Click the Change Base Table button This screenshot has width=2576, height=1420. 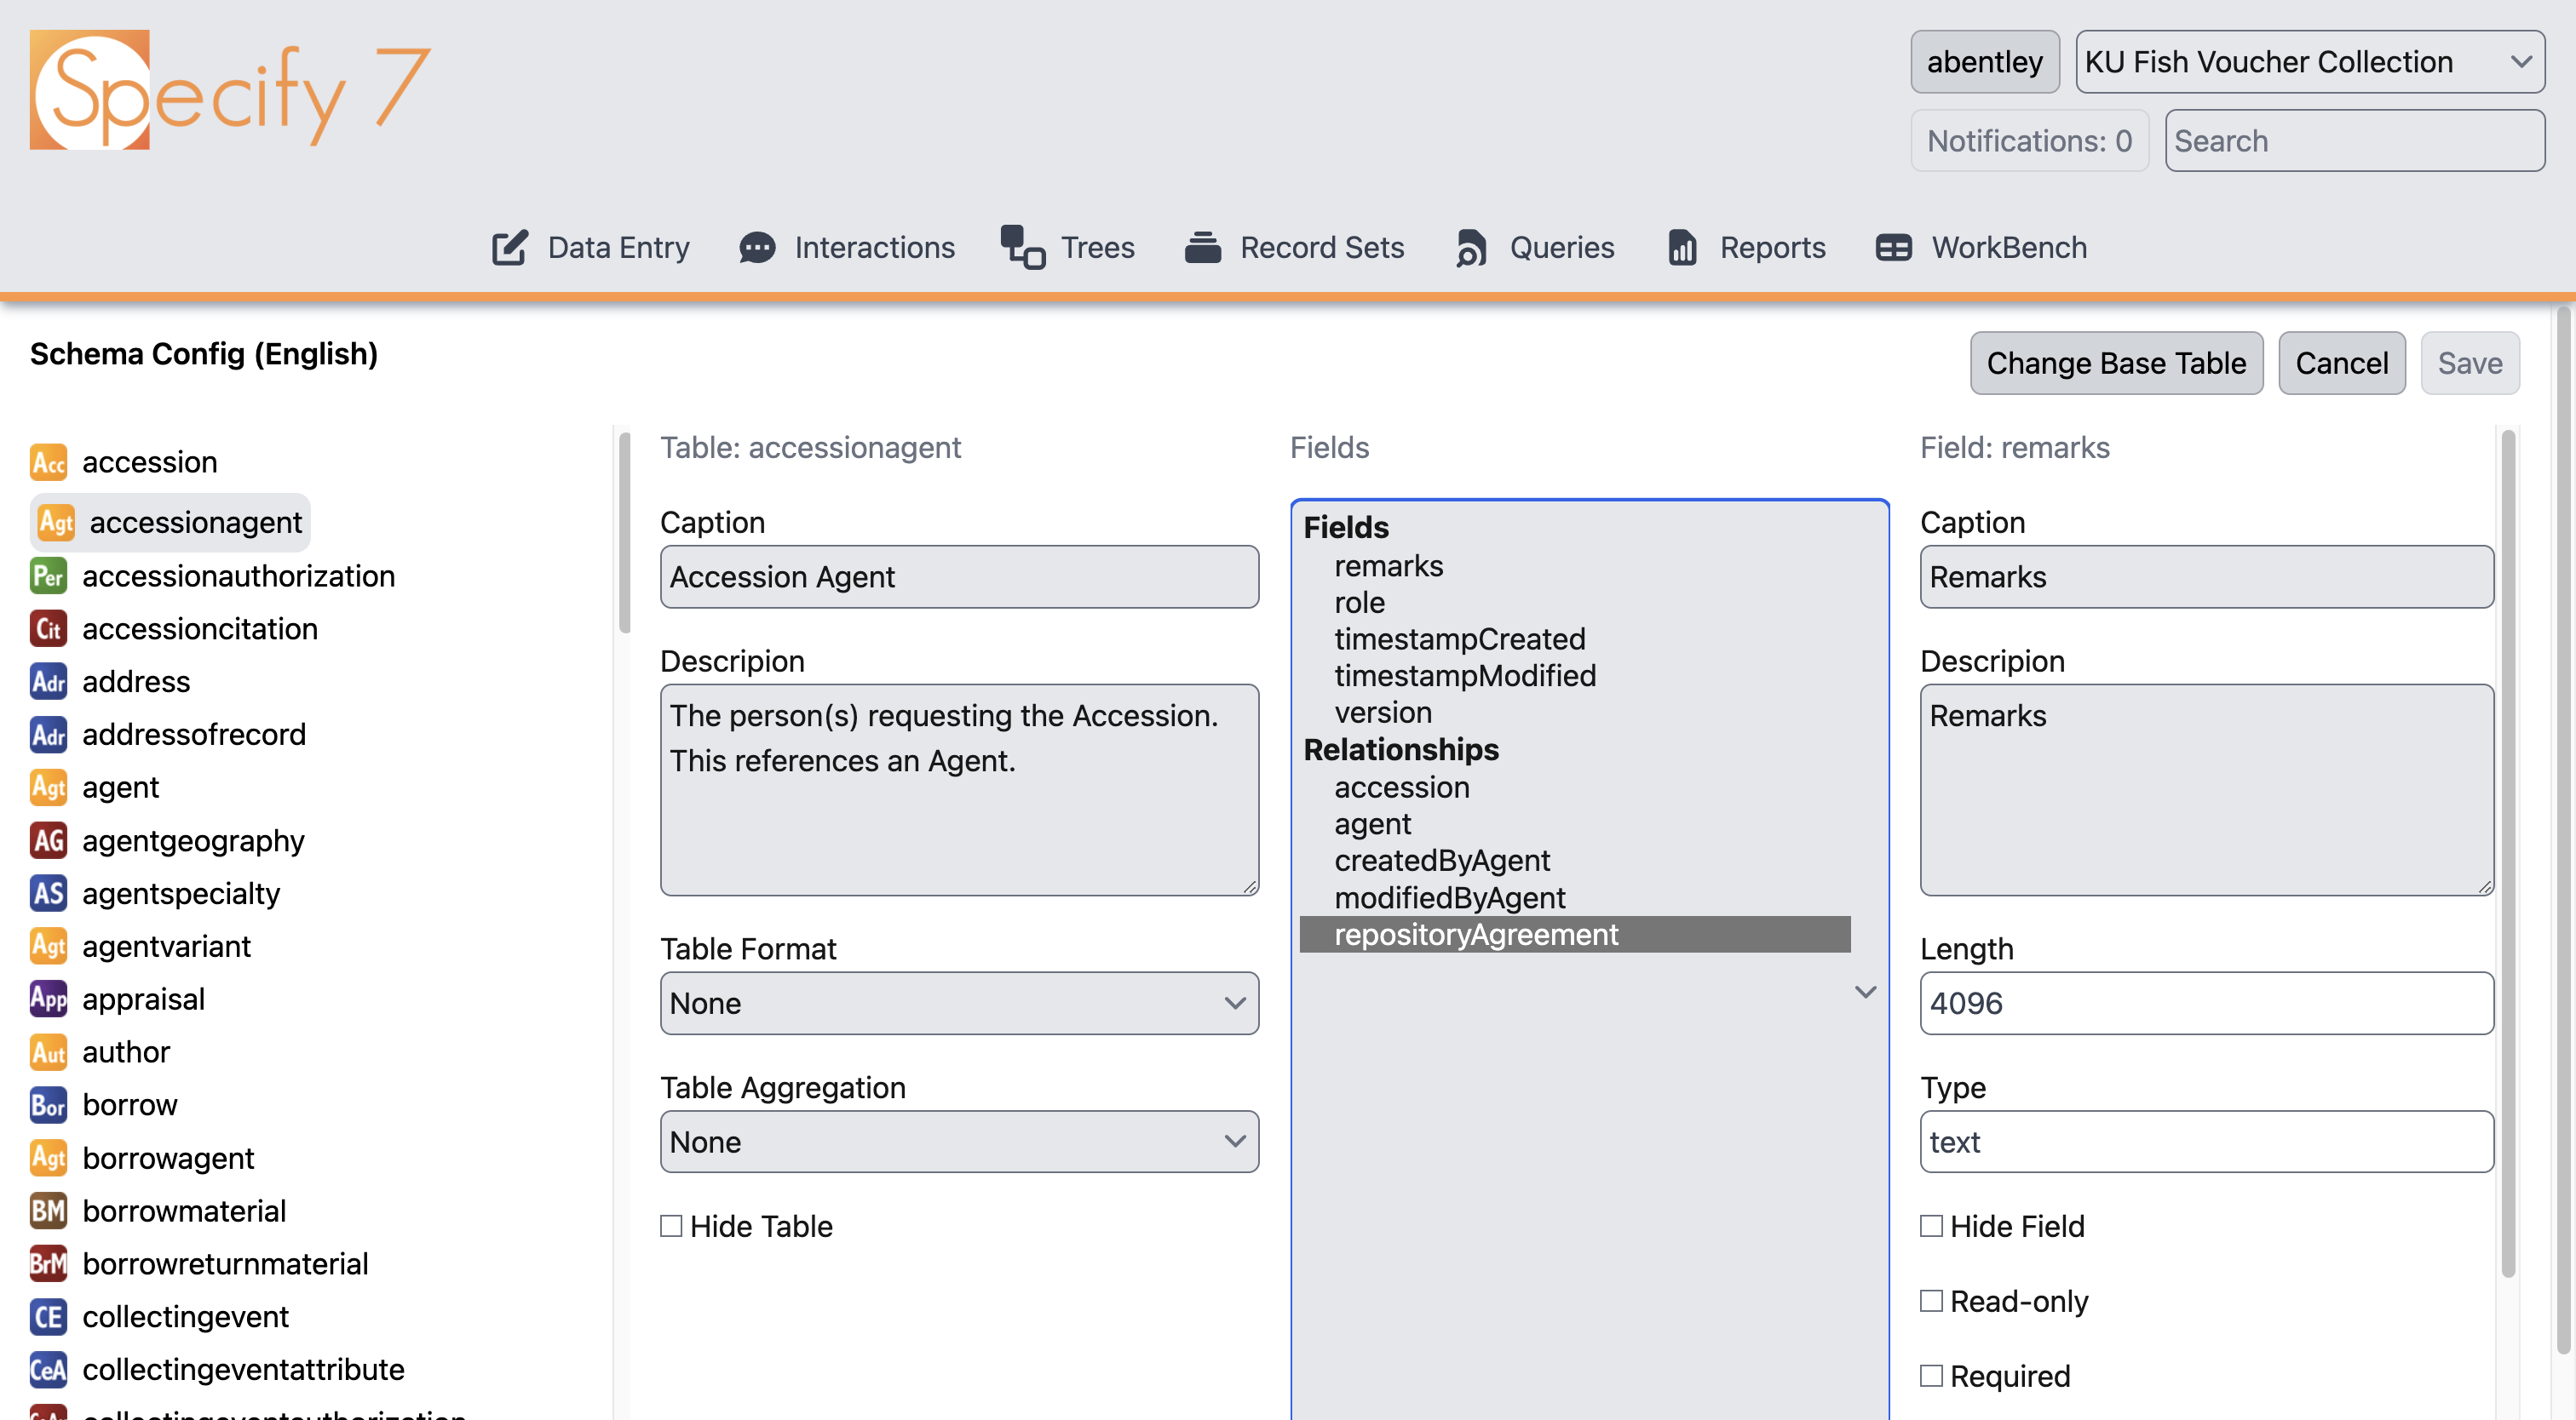[x=2116, y=363]
